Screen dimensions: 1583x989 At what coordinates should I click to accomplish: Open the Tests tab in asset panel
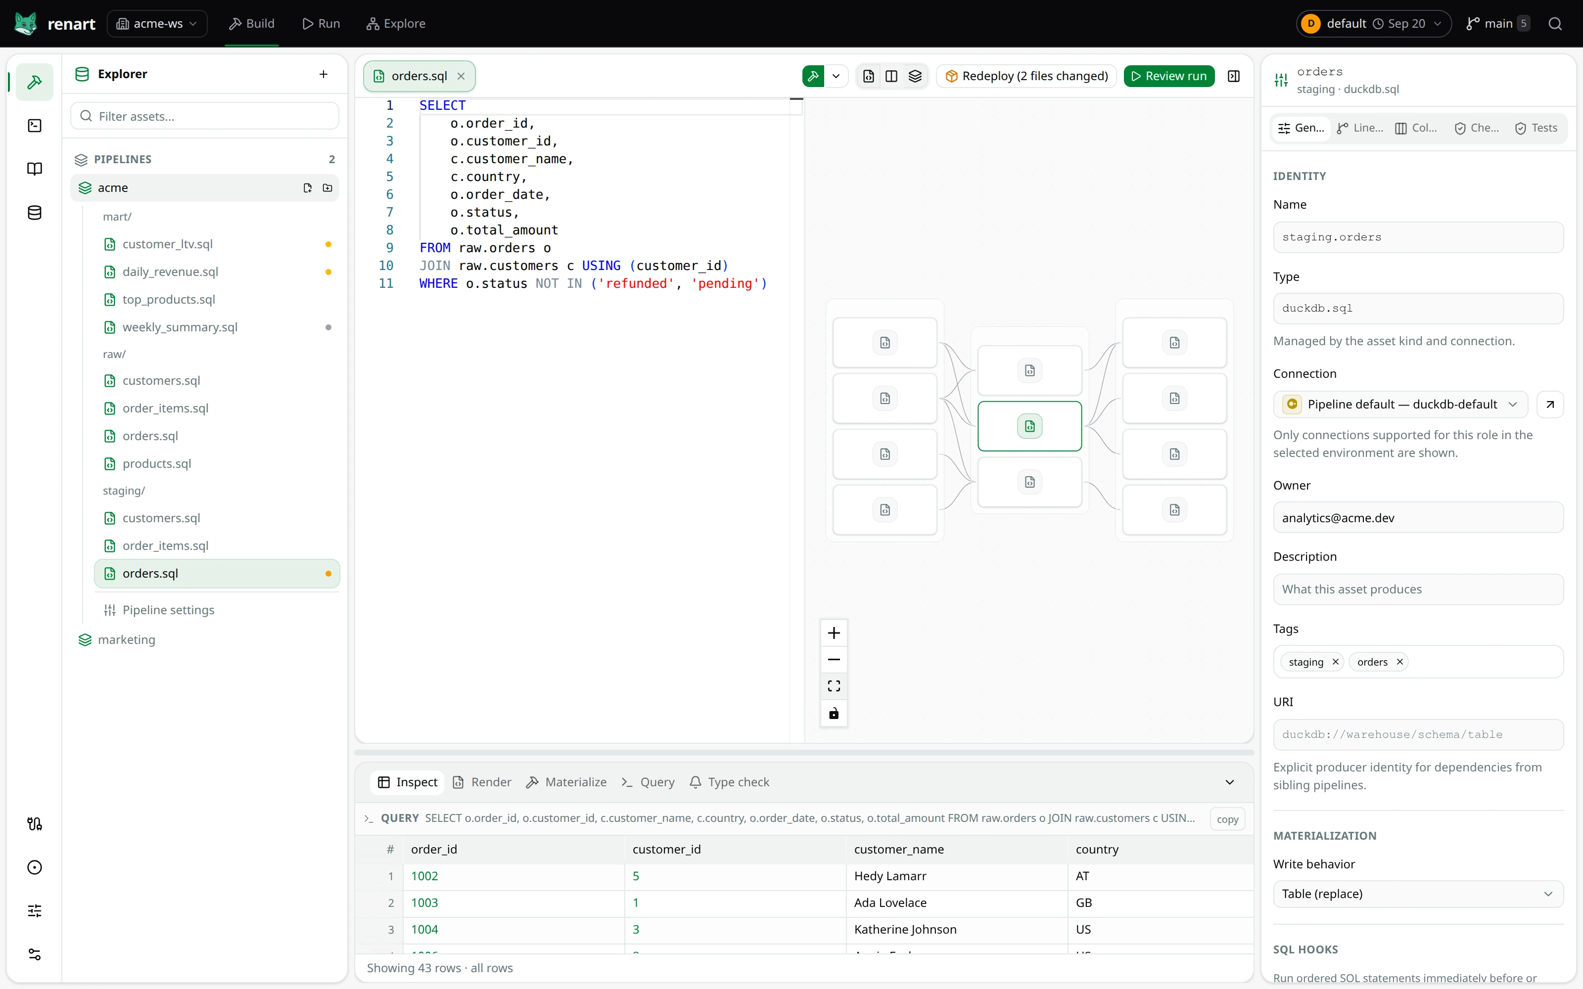coord(1536,128)
